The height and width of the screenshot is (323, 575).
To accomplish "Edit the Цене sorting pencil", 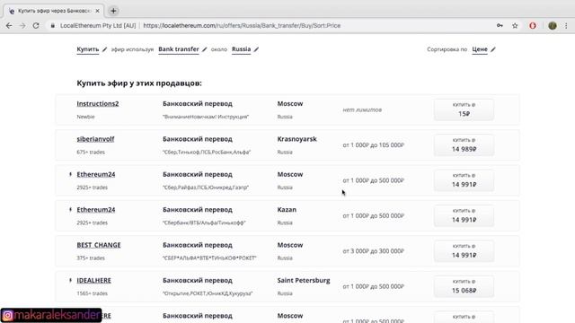I will (493, 49).
